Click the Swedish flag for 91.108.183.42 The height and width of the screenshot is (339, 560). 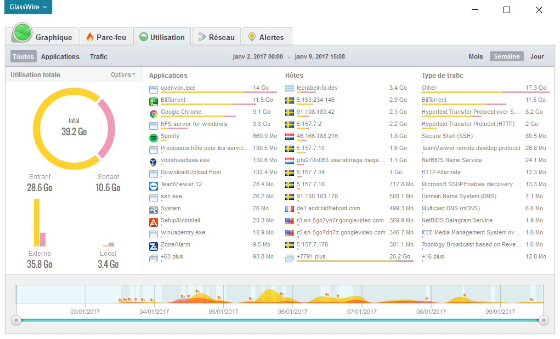coord(290,113)
